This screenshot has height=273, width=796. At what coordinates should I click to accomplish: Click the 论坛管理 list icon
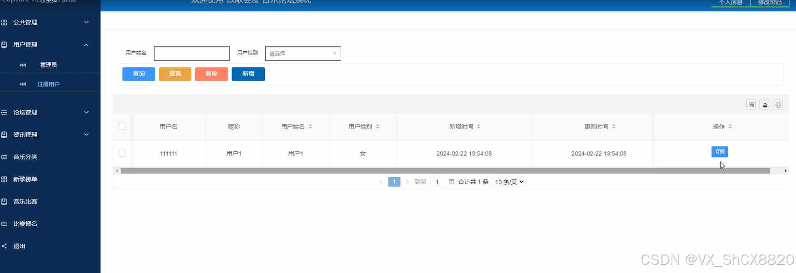(4, 112)
